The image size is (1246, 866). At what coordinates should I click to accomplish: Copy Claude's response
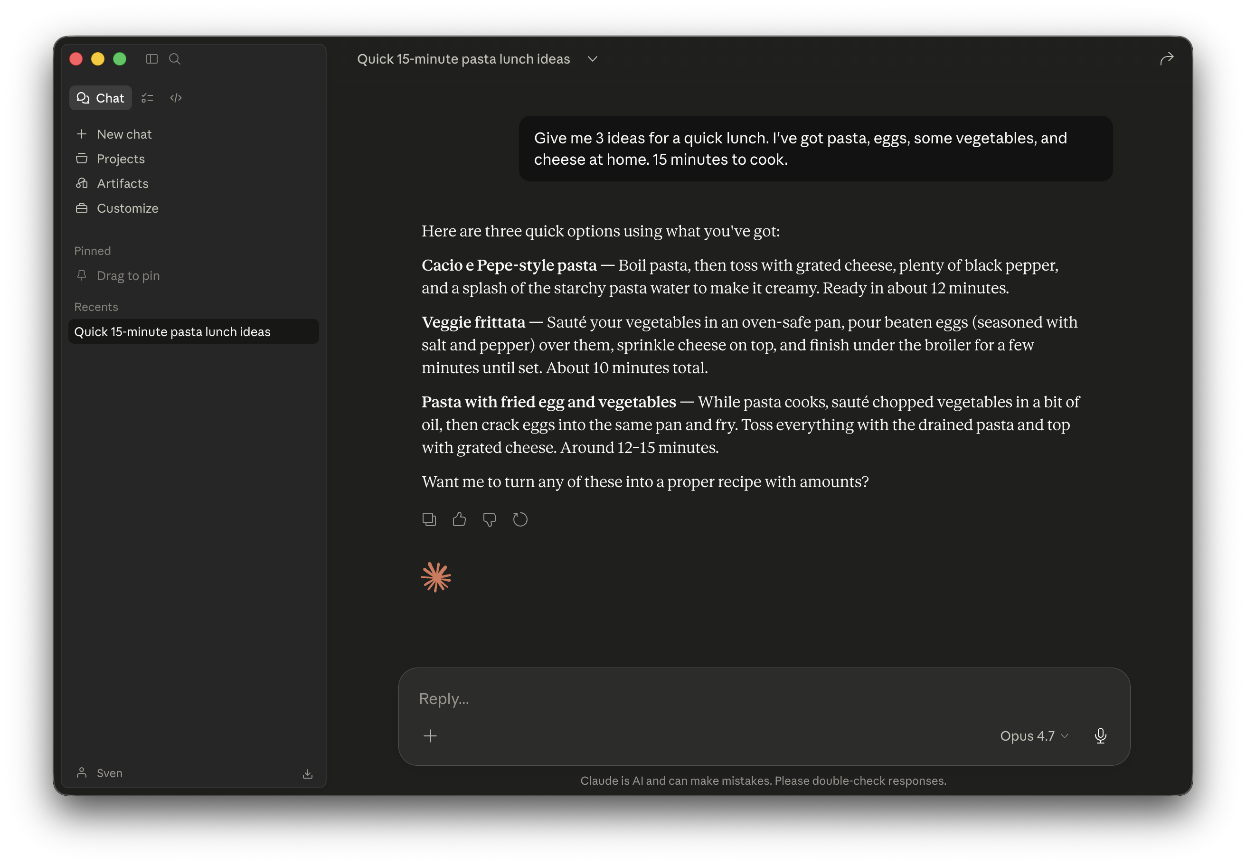(429, 519)
